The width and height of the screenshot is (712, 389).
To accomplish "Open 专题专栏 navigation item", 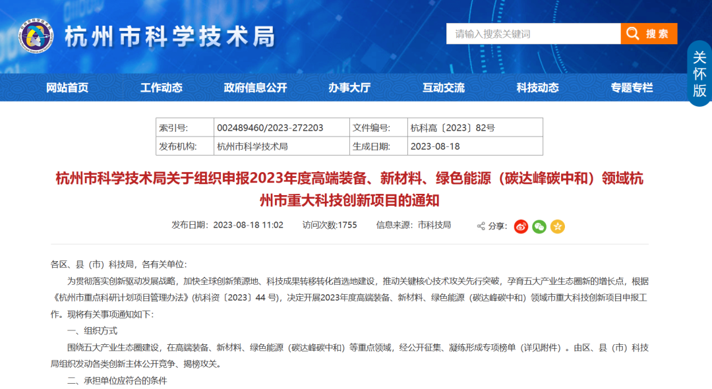I will click(632, 88).
